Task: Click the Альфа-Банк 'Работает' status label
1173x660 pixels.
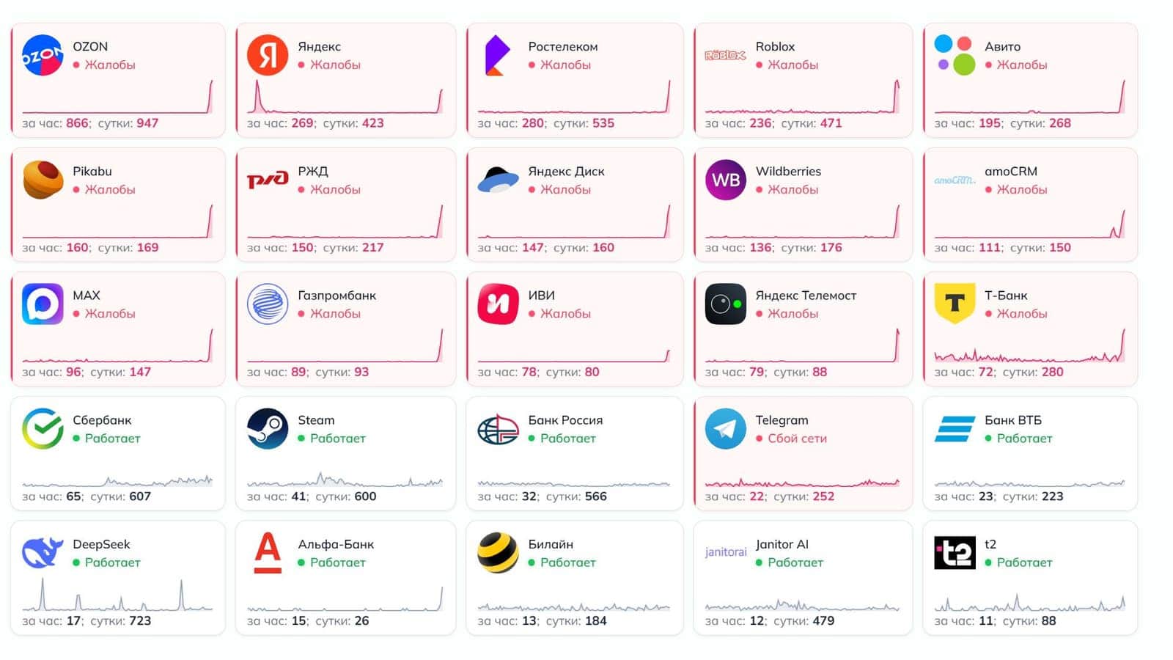Action: [337, 562]
